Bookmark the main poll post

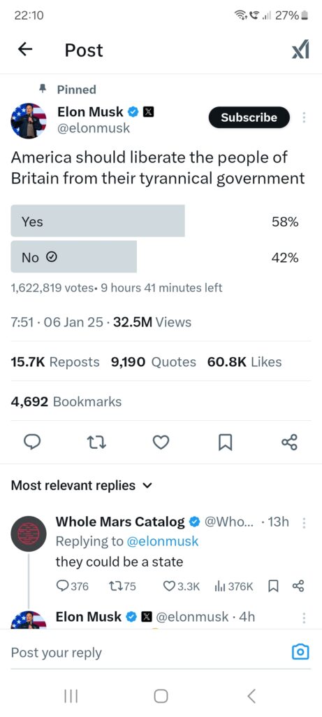[x=226, y=442]
